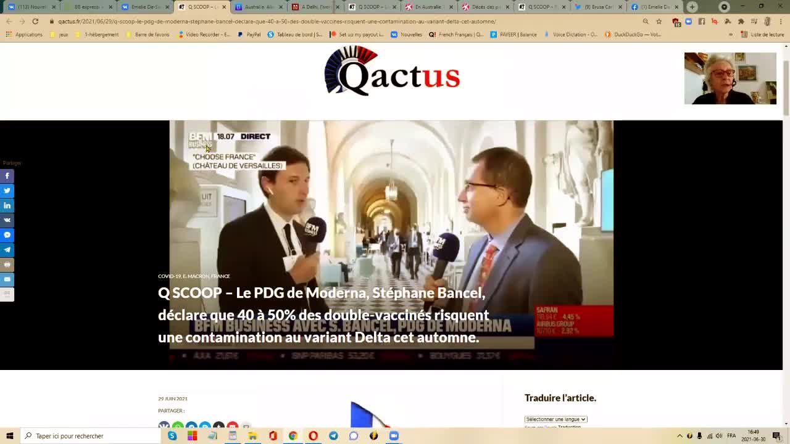
Task: Open PAYEER | Balance bookmark
Action: point(513,35)
